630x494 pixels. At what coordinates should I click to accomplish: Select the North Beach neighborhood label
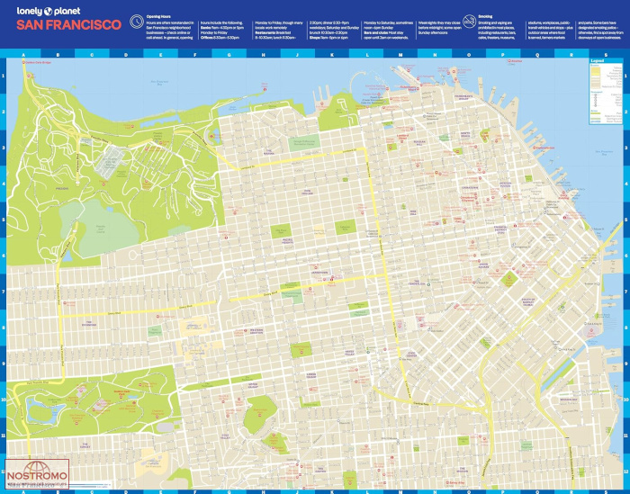point(465,135)
